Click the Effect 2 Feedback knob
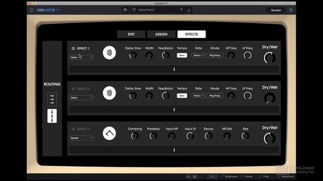 pyautogui.click(x=166, y=96)
